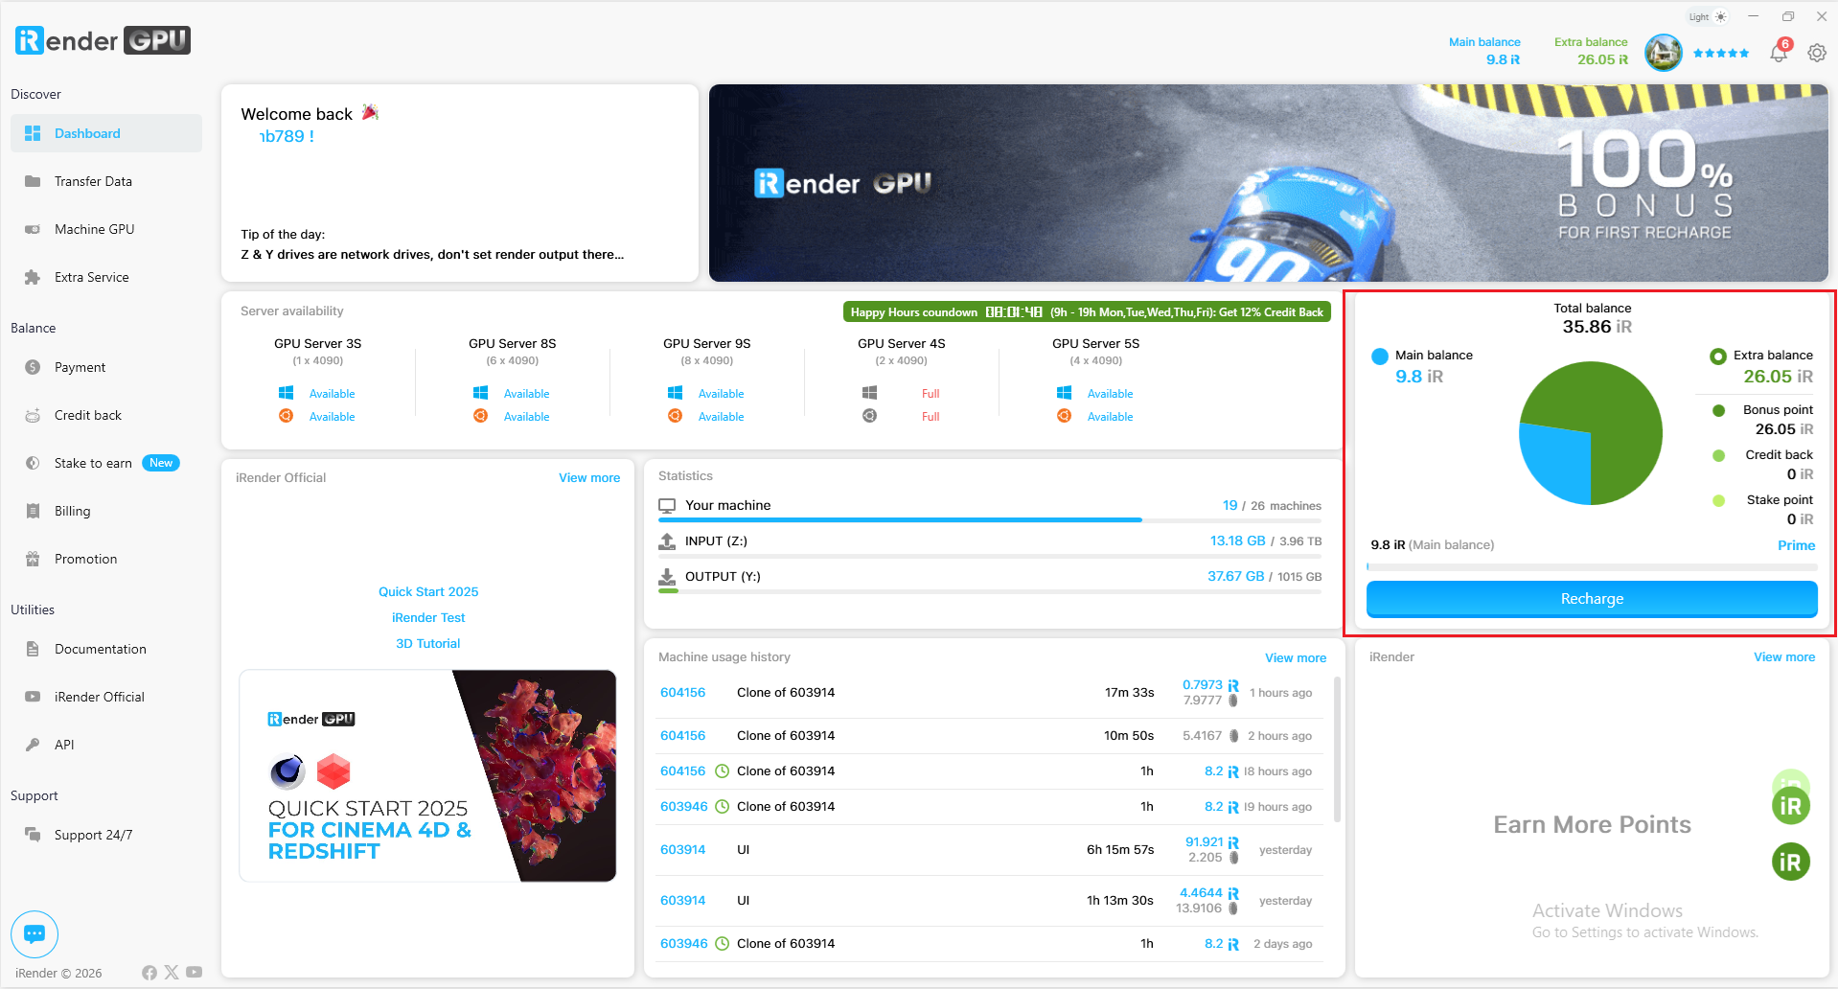
Task: Click the machine usage history scrollbar
Action: 1337,747
